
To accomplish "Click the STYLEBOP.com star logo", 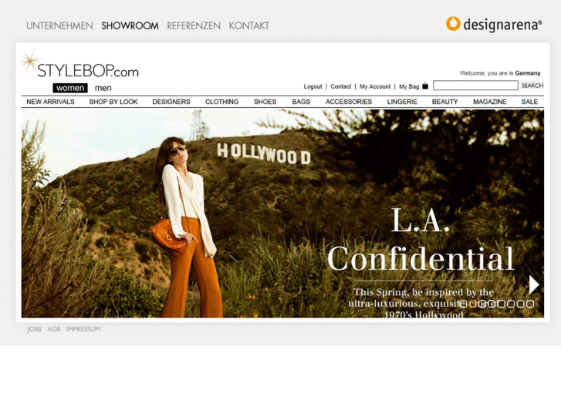I will point(30,62).
